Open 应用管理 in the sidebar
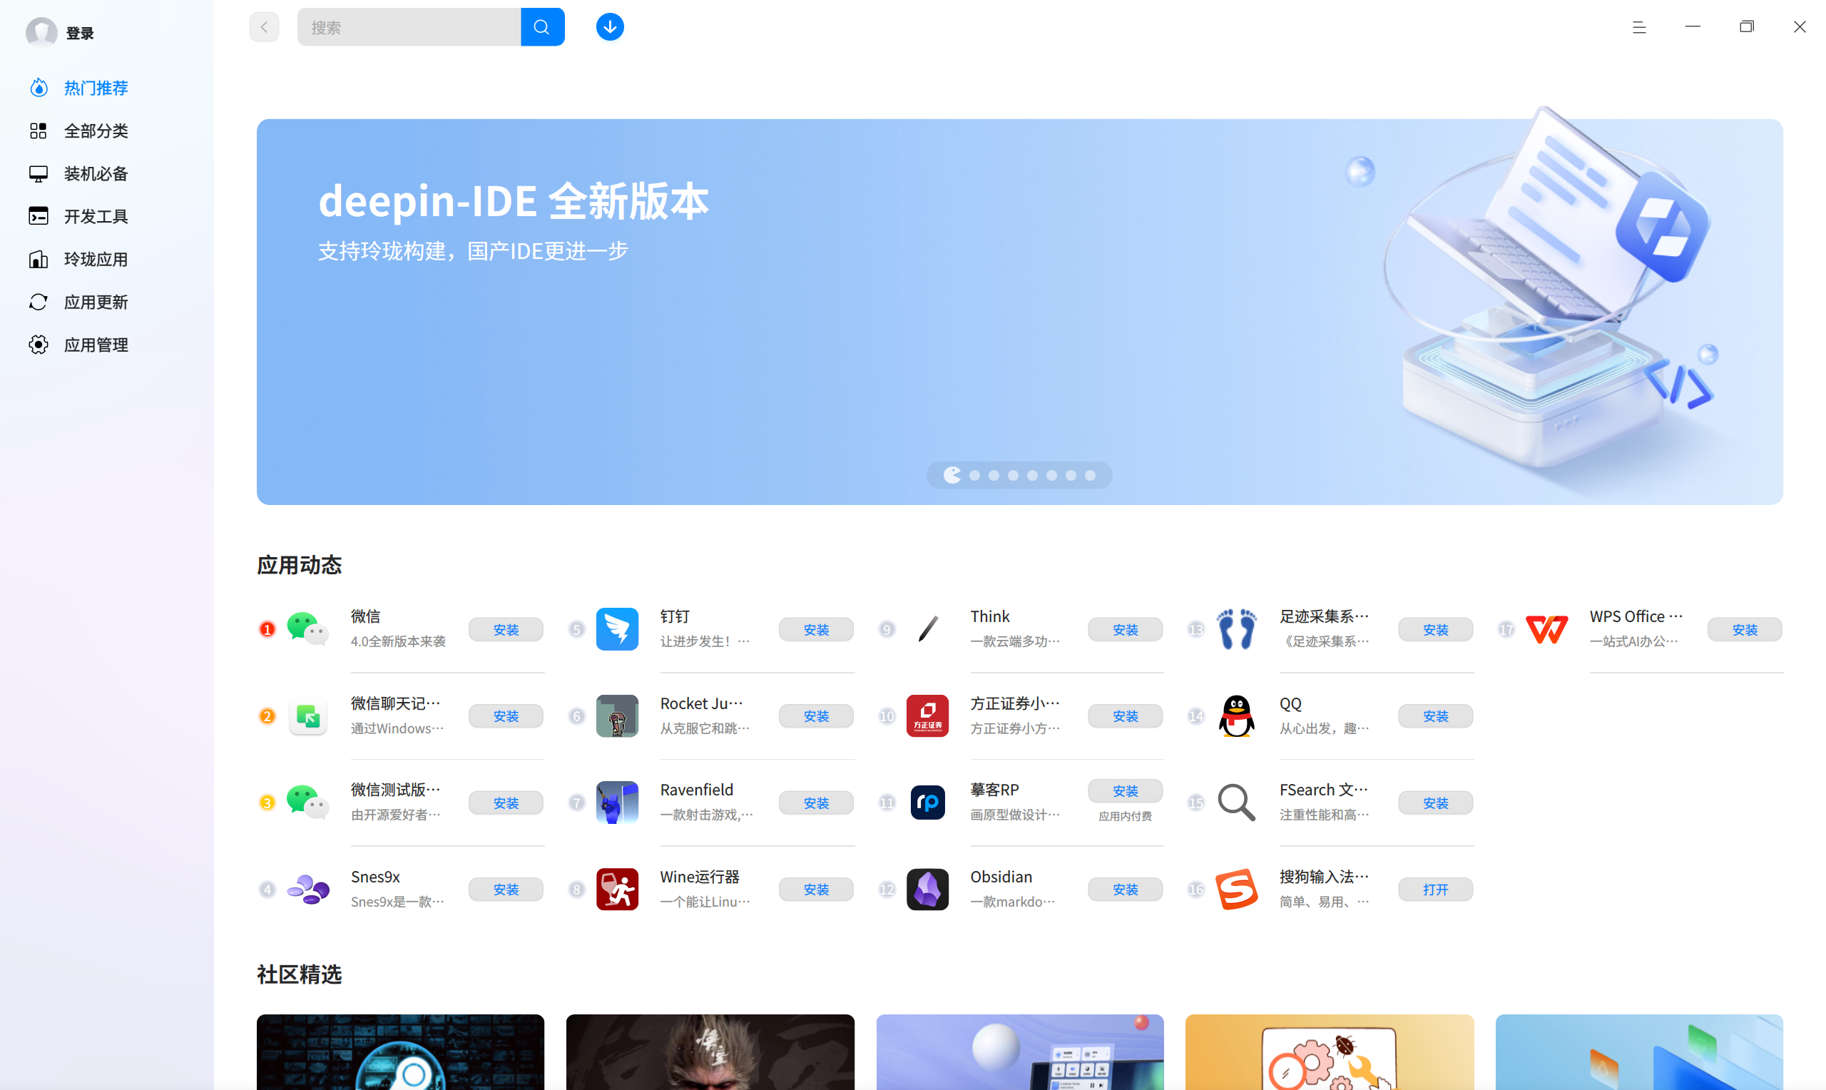The image size is (1826, 1090). (96, 345)
